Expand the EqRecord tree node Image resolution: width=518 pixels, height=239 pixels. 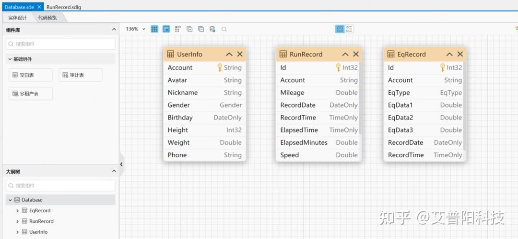(18, 211)
